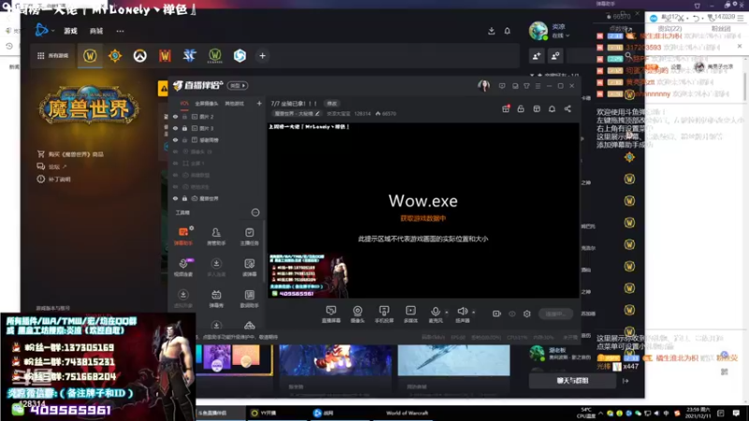Image resolution: width=749 pixels, height=421 pixels.
Task: Click the mode switch pill beside streaming logo
Action: click(x=238, y=85)
